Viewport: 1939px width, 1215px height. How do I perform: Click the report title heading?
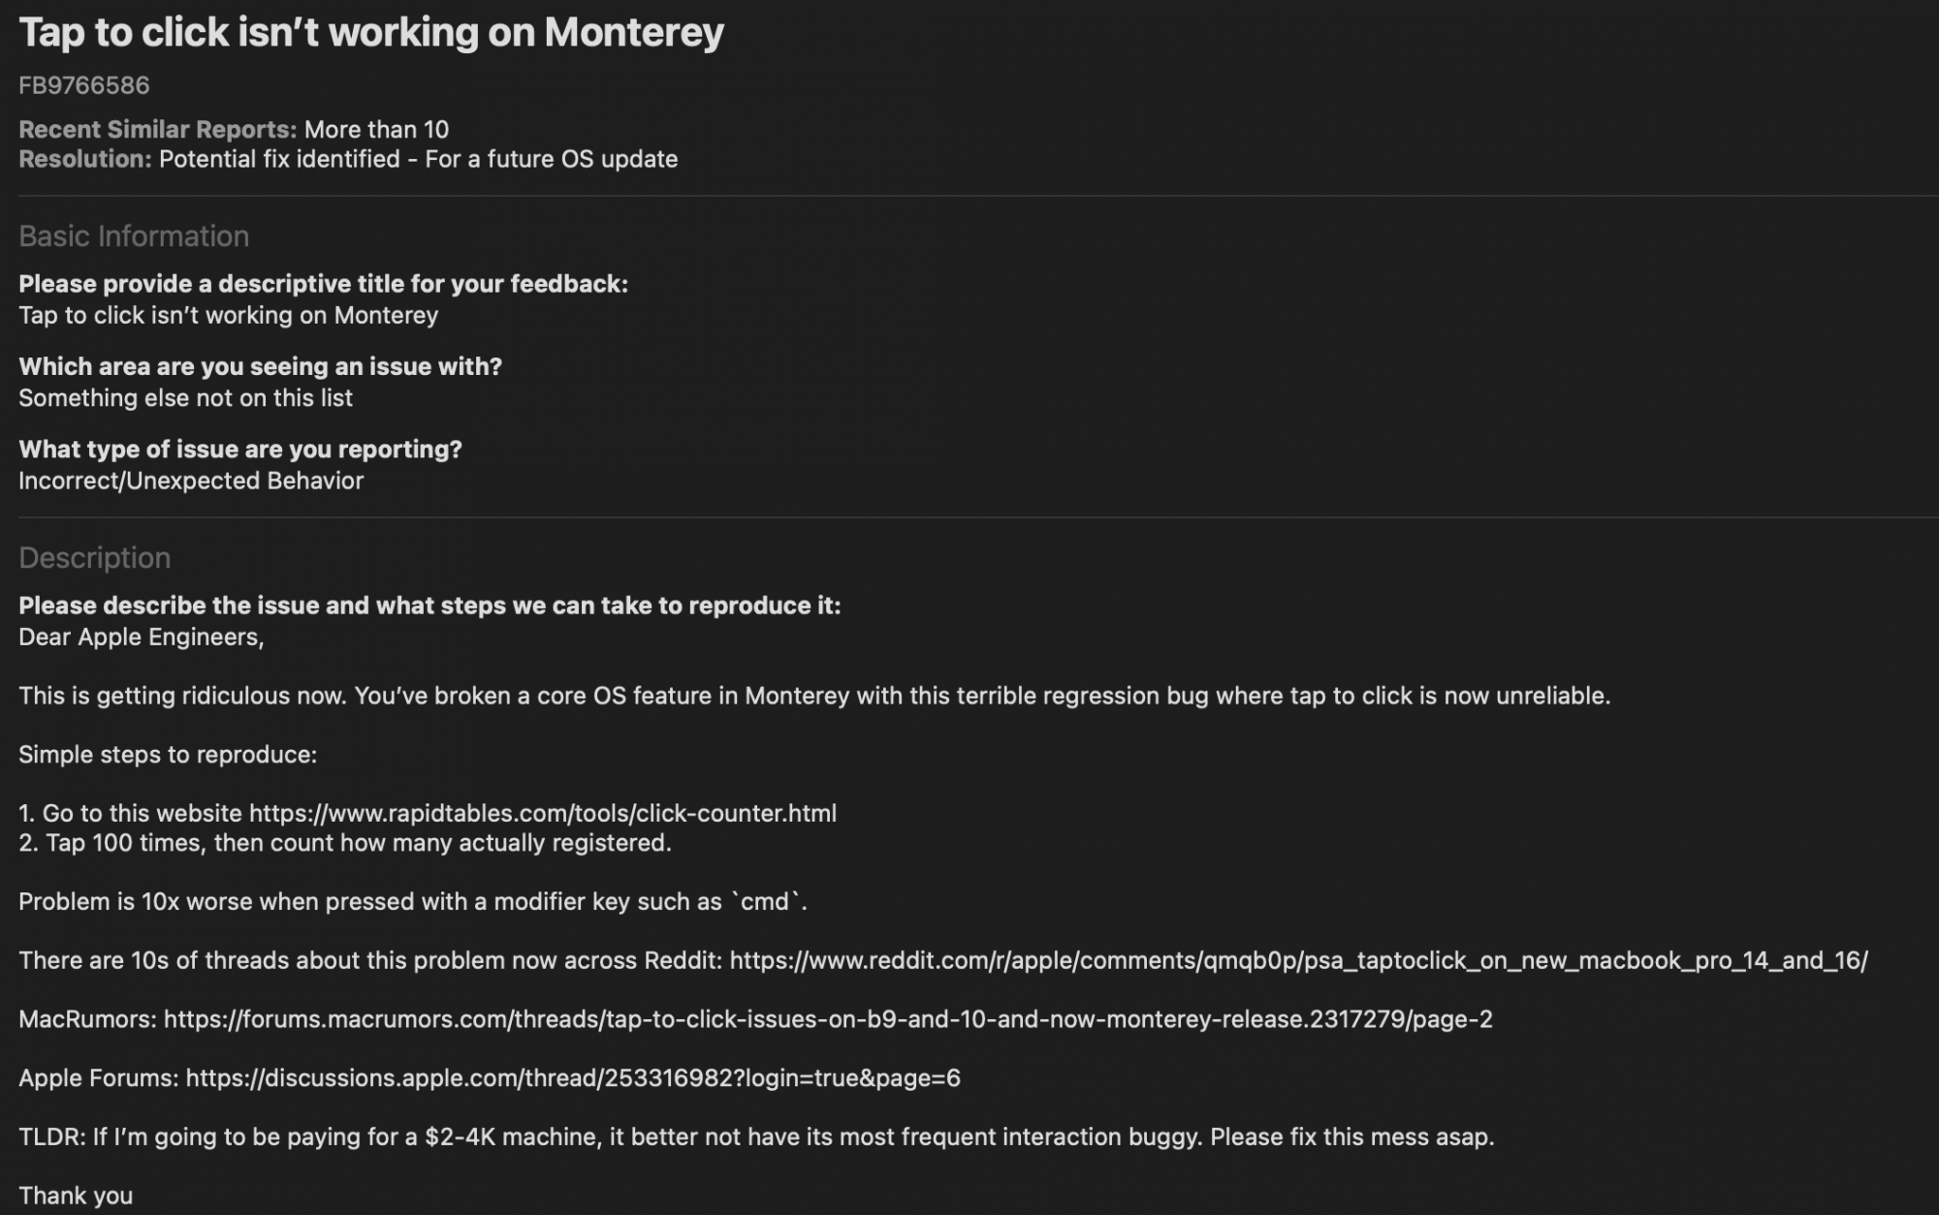point(371,33)
